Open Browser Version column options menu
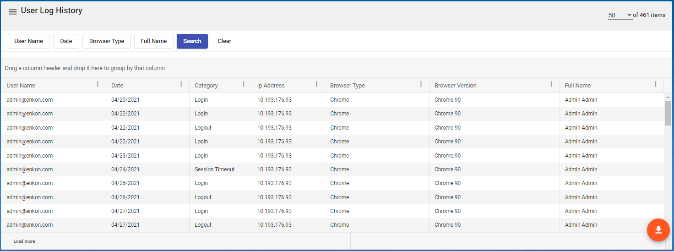This screenshot has height=251, width=674. coord(551,84)
